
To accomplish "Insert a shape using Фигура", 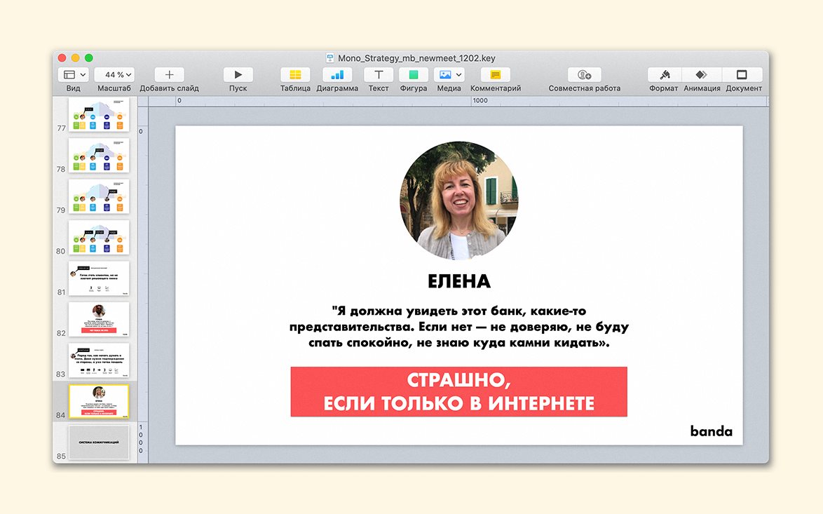I will click(414, 75).
